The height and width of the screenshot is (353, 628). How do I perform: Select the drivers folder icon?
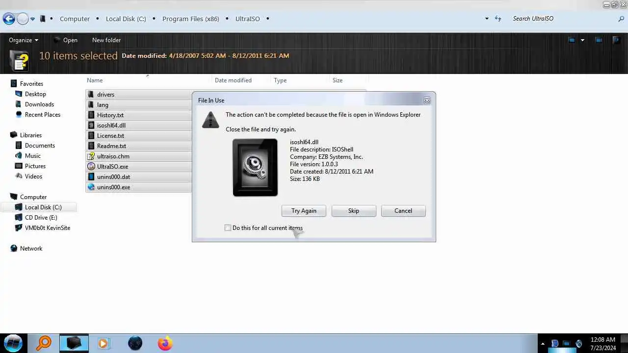click(x=91, y=95)
